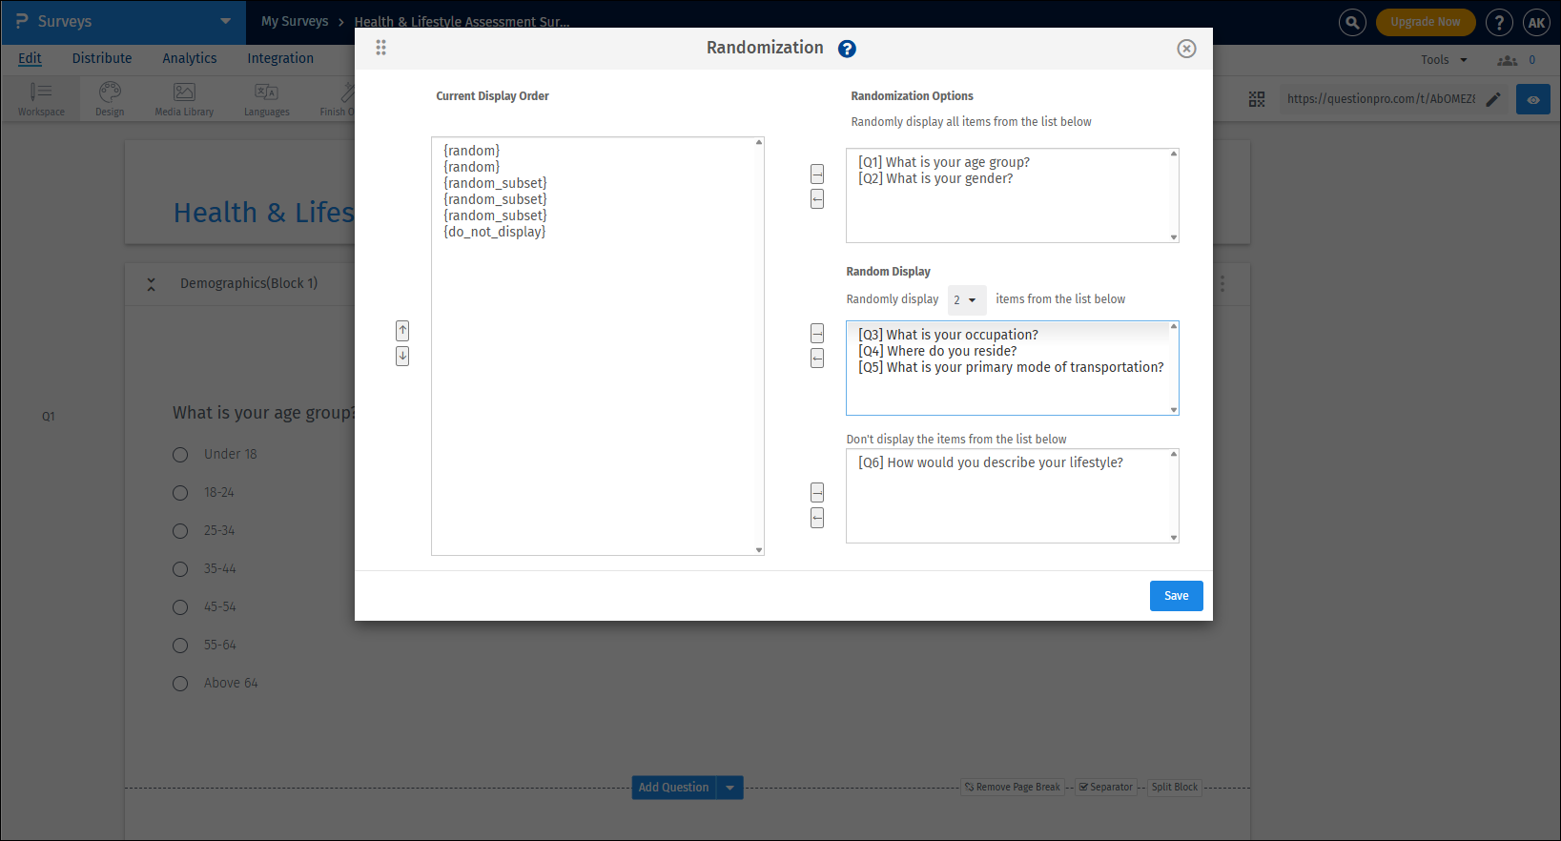This screenshot has height=841, width=1561.
Task: Select [Q5] primary mode of transportation item
Action: coord(1011,367)
